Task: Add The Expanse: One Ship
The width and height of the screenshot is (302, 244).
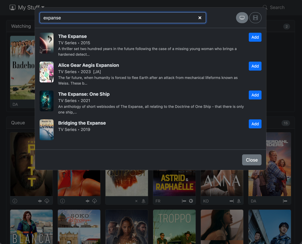Action: click(255, 95)
